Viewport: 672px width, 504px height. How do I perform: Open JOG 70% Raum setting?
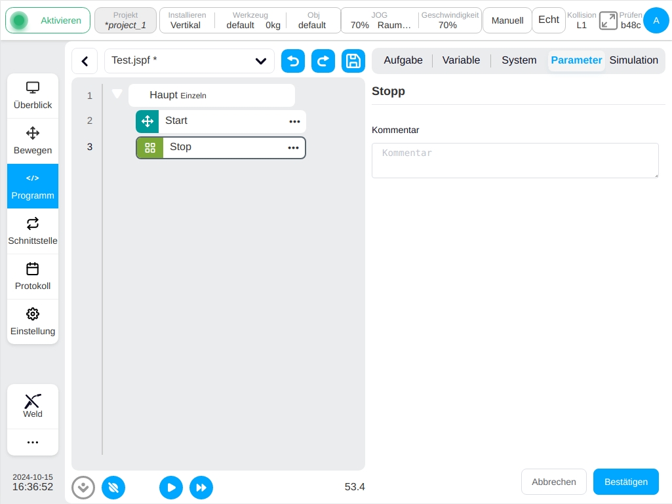[380, 20]
